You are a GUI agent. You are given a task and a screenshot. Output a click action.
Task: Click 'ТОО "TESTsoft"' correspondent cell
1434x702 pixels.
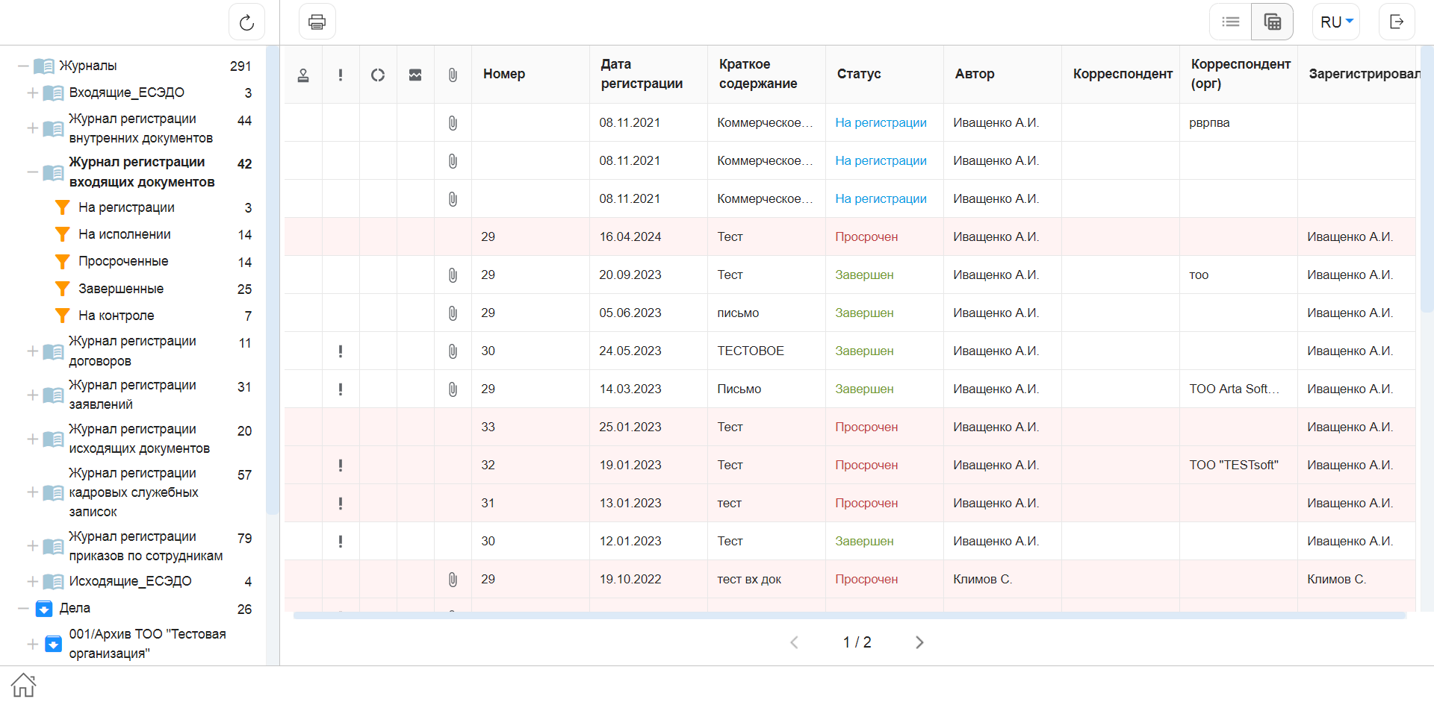(1234, 466)
